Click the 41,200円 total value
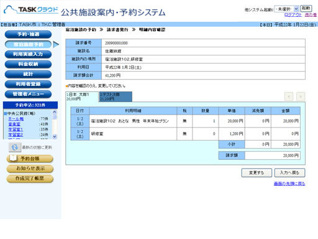This screenshot has width=318, height=239. pos(112,75)
